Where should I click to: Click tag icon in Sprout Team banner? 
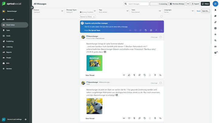click(146, 30)
